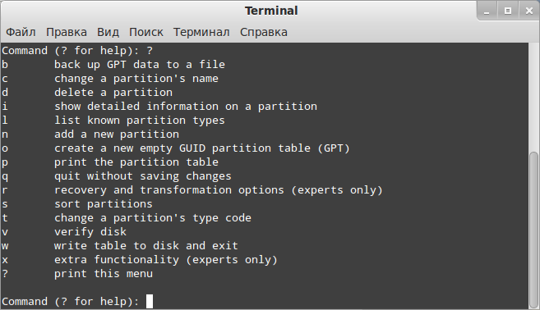Click the scrollbar track above the thumb

click(534, 98)
